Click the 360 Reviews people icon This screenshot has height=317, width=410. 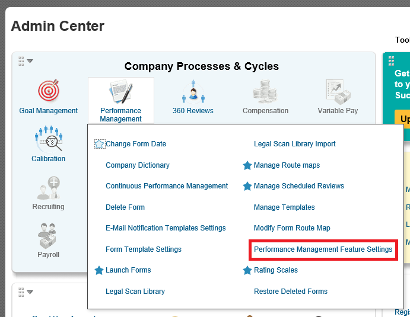click(193, 91)
